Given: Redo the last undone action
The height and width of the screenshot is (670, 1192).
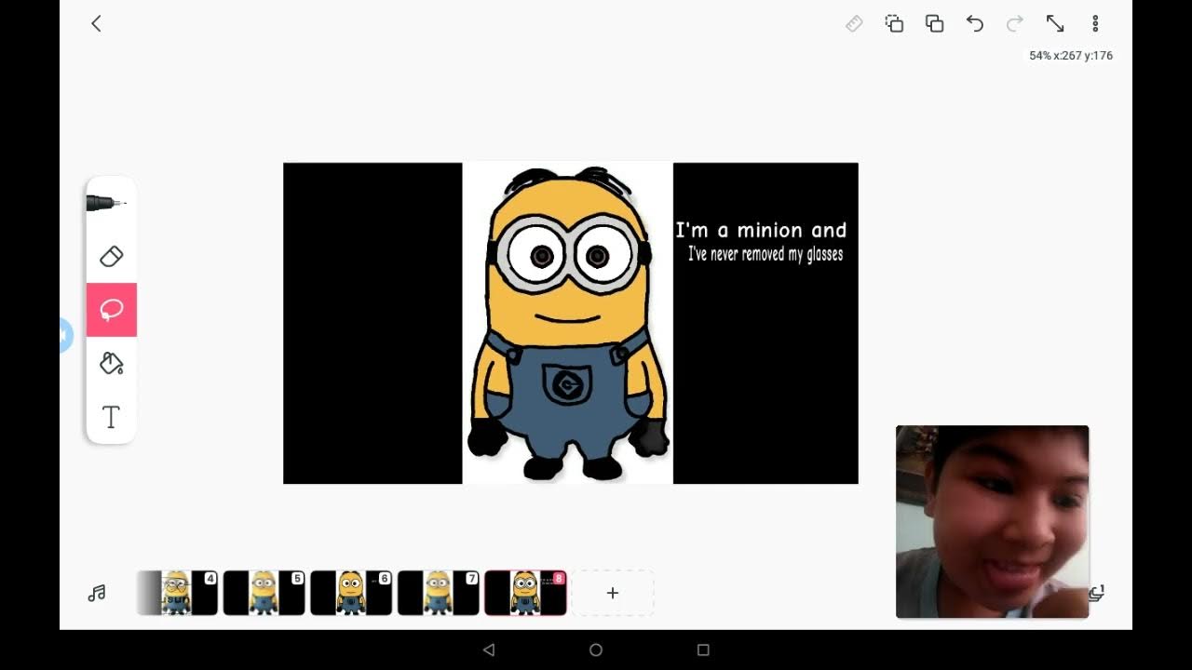Looking at the screenshot, I should tap(1015, 23).
